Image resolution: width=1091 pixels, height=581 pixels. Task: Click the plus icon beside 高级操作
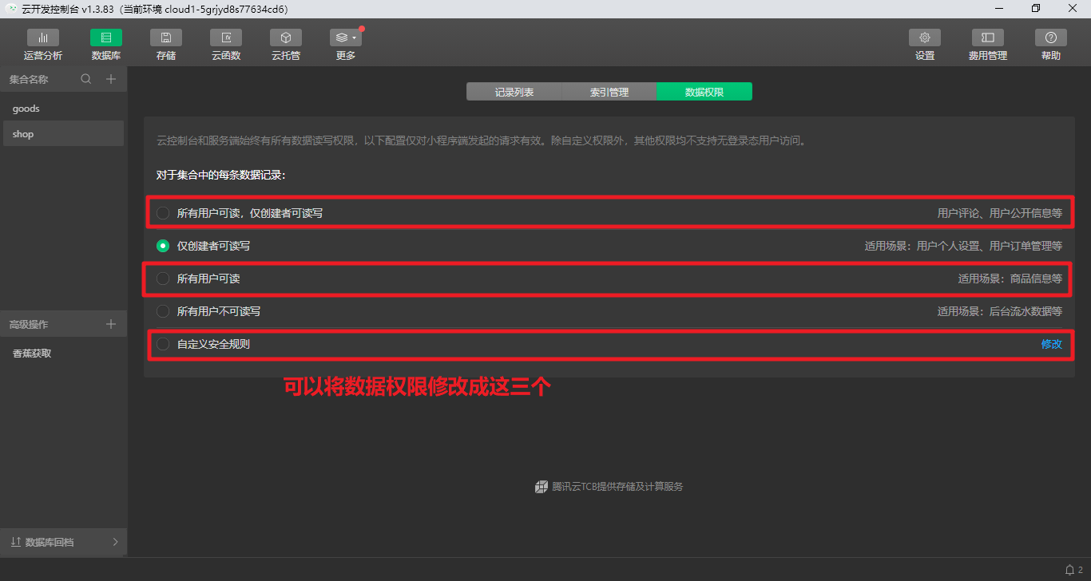(x=111, y=323)
